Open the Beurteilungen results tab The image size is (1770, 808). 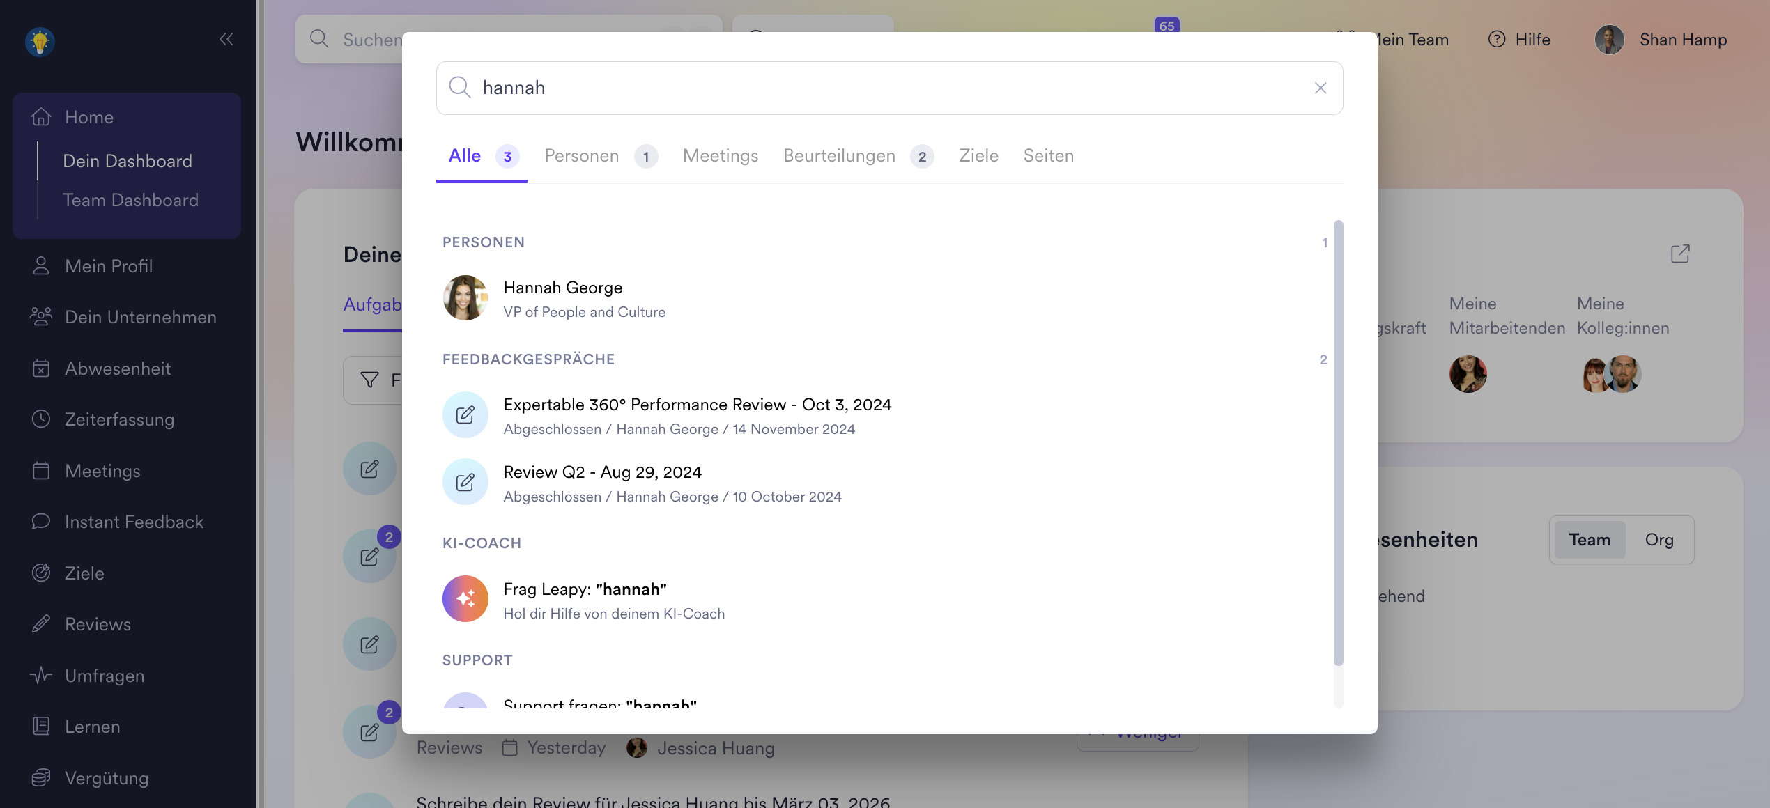pyautogui.click(x=839, y=156)
